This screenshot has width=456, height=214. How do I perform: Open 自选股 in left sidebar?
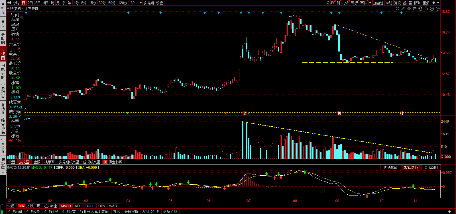[3, 109]
